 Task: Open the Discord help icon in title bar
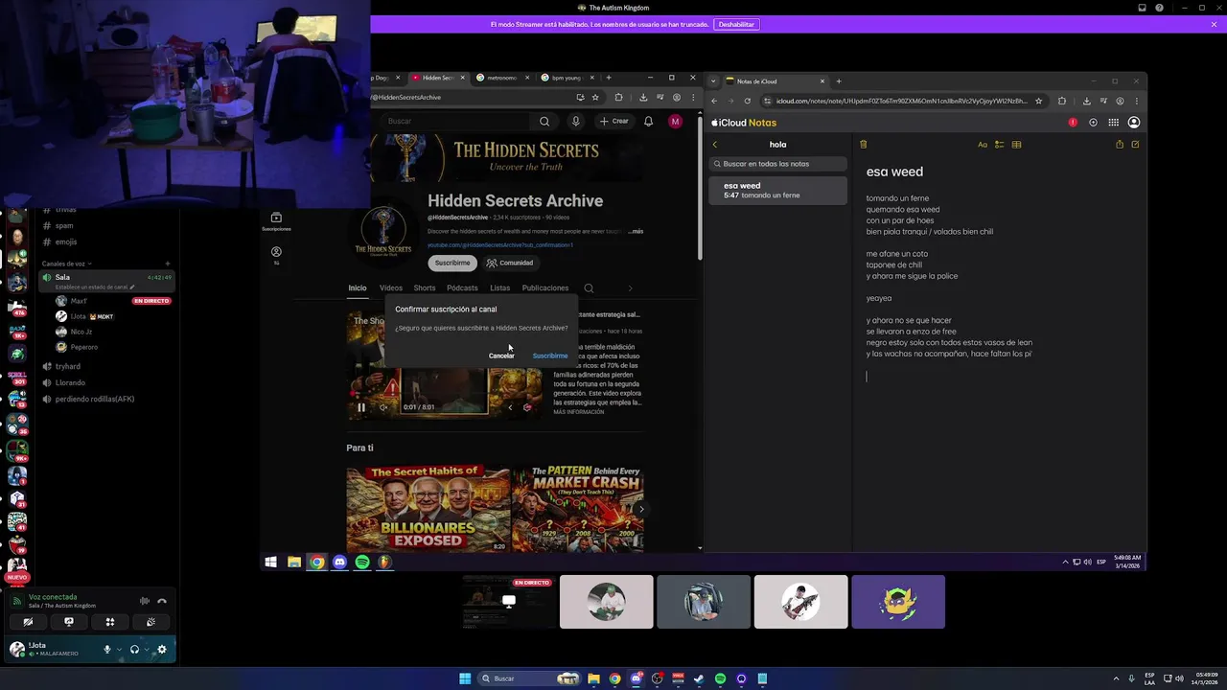[1160, 8]
